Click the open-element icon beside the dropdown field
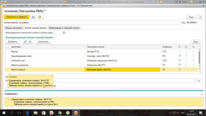 coord(199,81)
